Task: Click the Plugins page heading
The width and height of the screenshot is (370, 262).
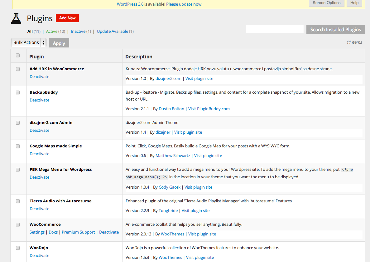Action: click(x=40, y=18)
